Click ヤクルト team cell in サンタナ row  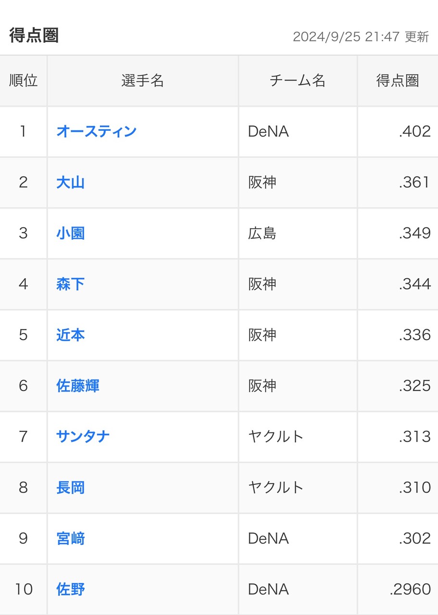click(x=275, y=437)
